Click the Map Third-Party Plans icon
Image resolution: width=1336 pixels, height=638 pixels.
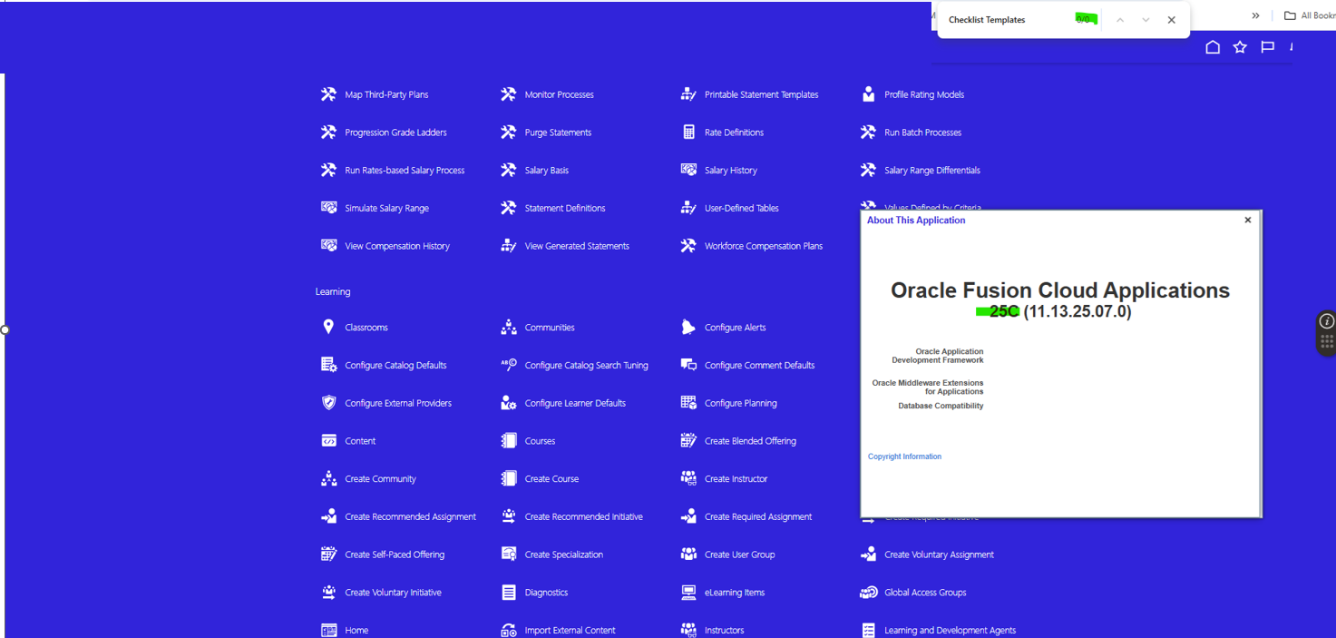(x=328, y=94)
